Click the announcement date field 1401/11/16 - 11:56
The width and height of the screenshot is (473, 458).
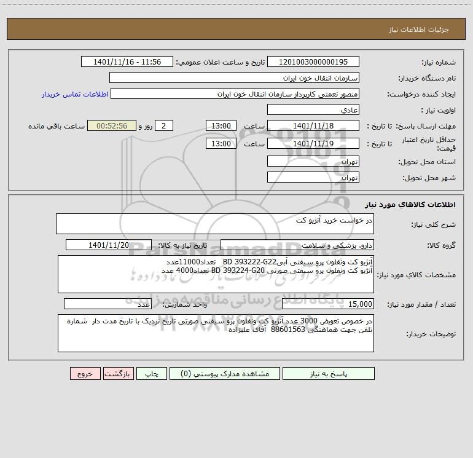tap(127, 61)
